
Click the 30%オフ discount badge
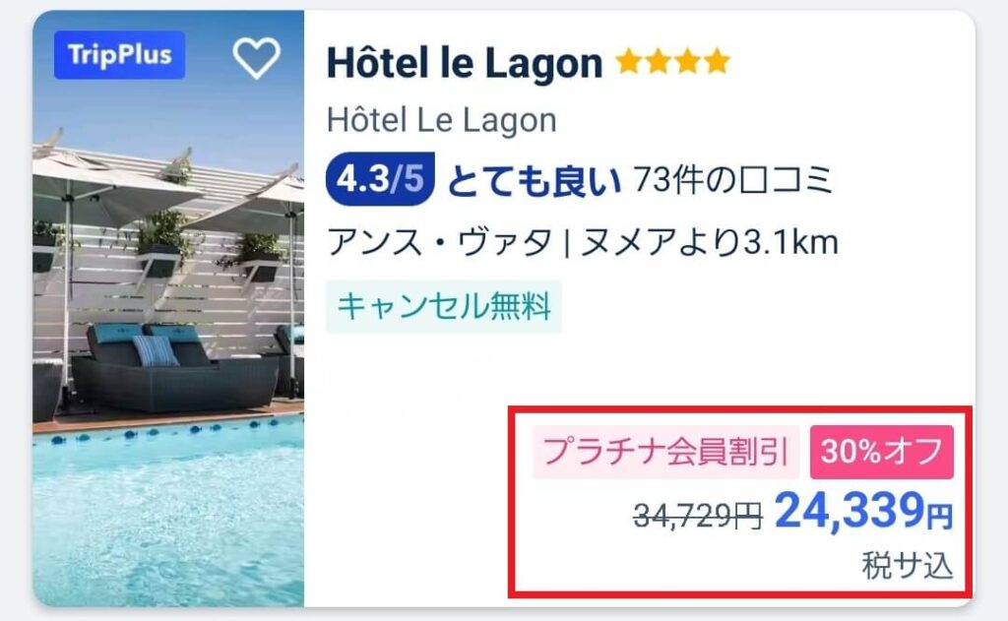pos(881,452)
